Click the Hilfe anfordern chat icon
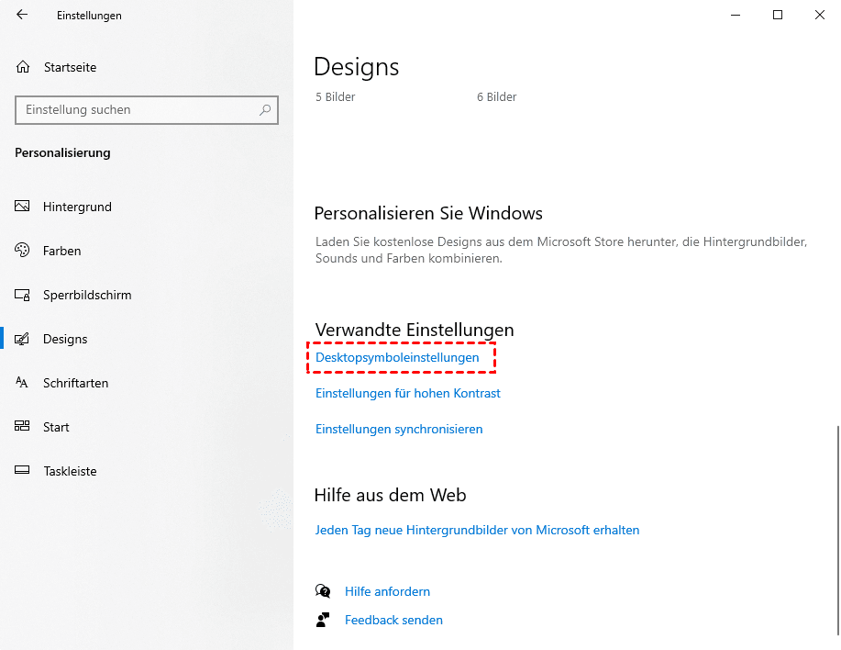Image resolution: width=841 pixels, height=650 pixels. point(322,591)
